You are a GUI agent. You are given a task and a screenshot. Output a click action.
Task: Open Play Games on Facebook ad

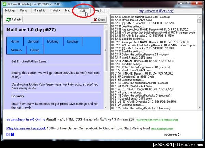(26, 128)
